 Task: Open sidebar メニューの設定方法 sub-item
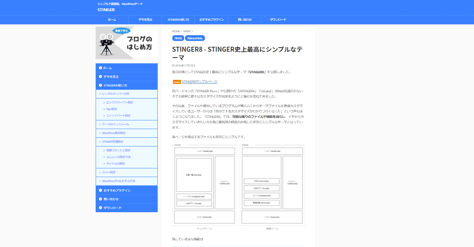[x=118, y=157]
